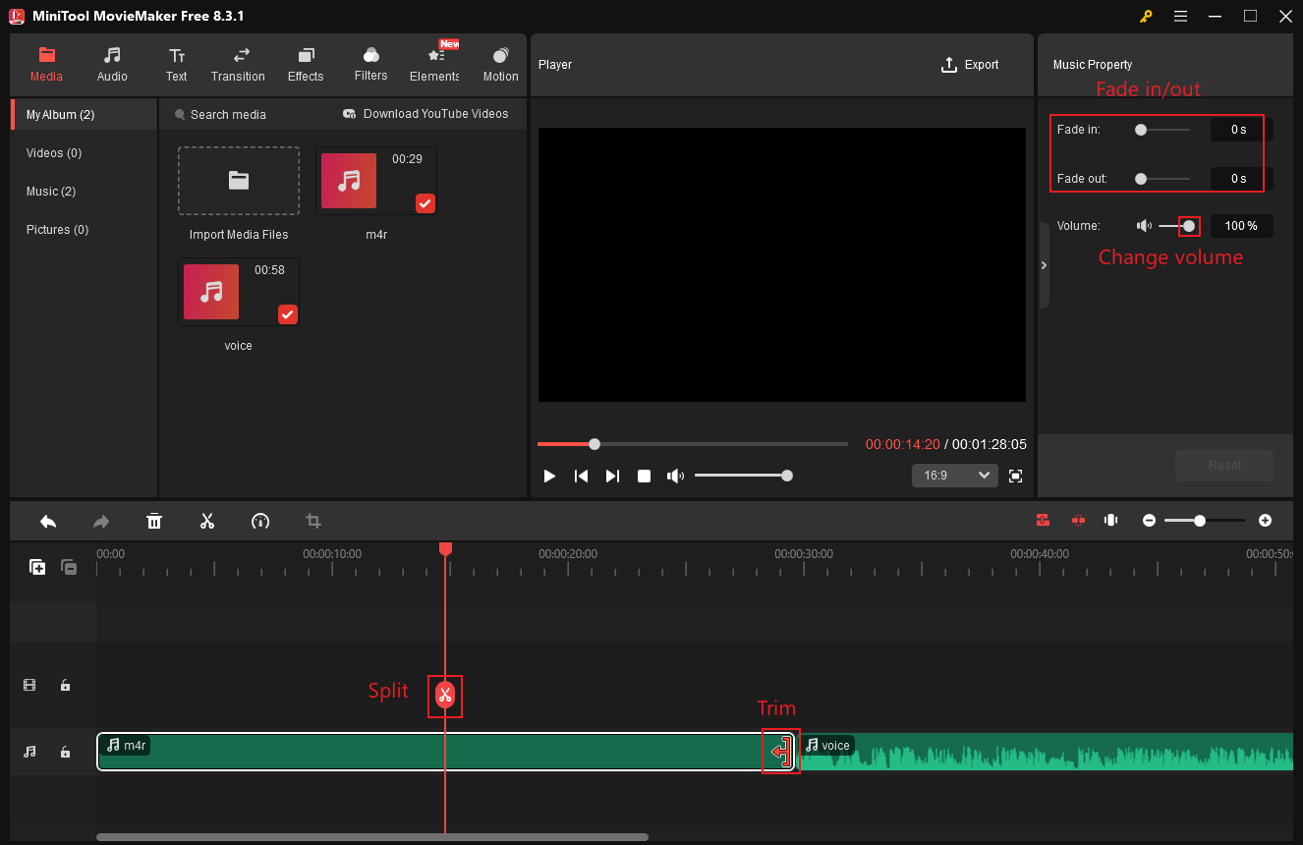Image resolution: width=1303 pixels, height=845 pixels.
Task: Click the Undo arrow icon
Action: tap(48, 521)
